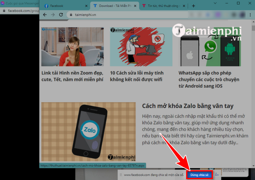Viewport: 255px width, 180px height.
Task: Open wifi error fix article thumbnail
Action: (x=141, y=46)
